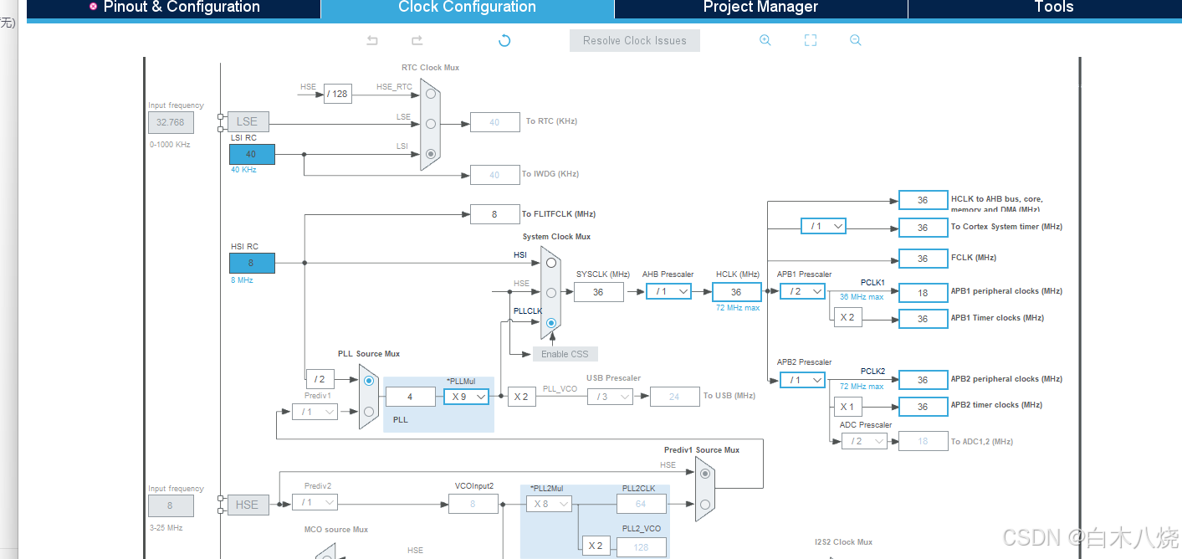The image size is (1182, 559).
Task: Select HSE in the Prediv1 Source Mux
Action: pos(705,474)
